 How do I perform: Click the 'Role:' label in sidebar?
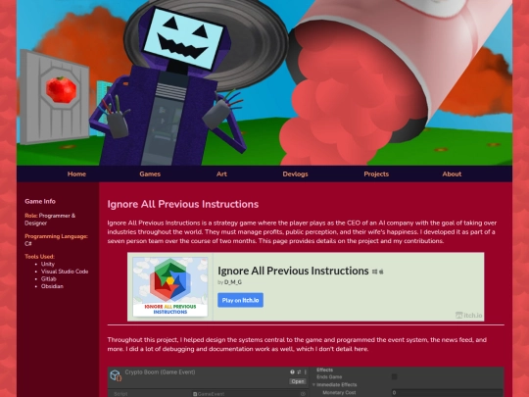coord(31,216)
